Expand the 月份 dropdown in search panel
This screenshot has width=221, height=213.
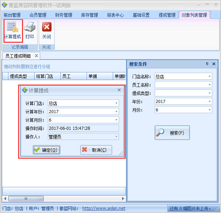[x=209, y=110]
